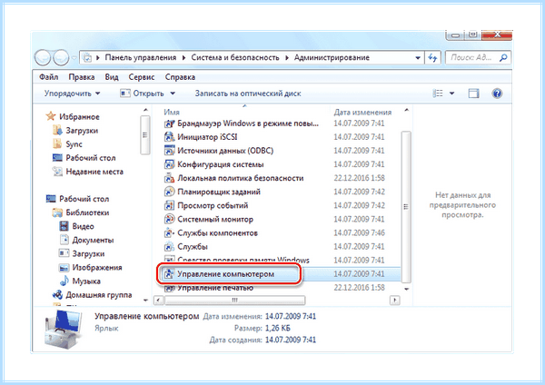Click Система и безопасность breadcrumb
Screen dimensions: 545x385
coord(235,58)
